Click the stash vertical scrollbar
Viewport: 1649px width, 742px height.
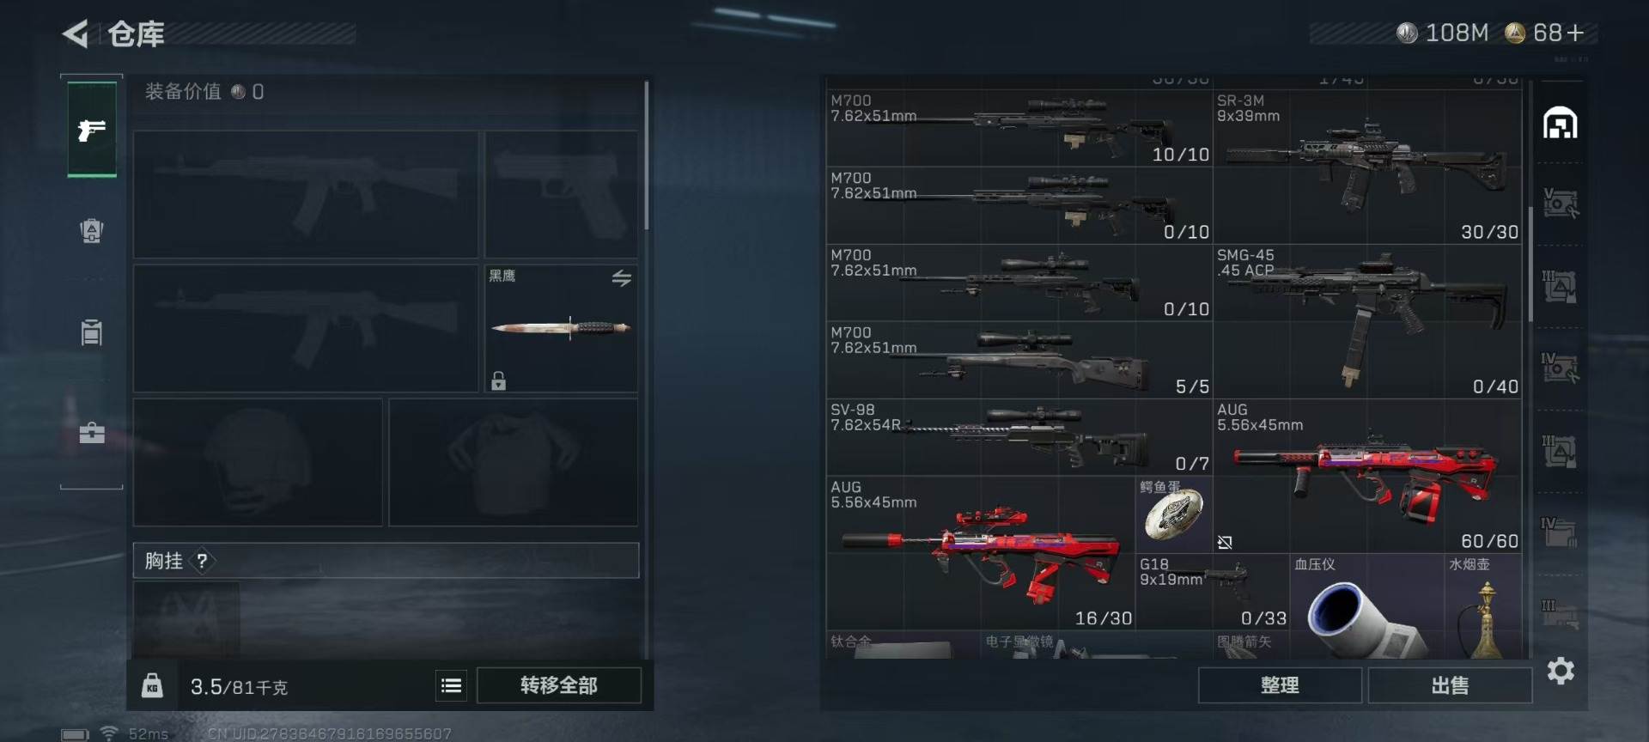1530,265
